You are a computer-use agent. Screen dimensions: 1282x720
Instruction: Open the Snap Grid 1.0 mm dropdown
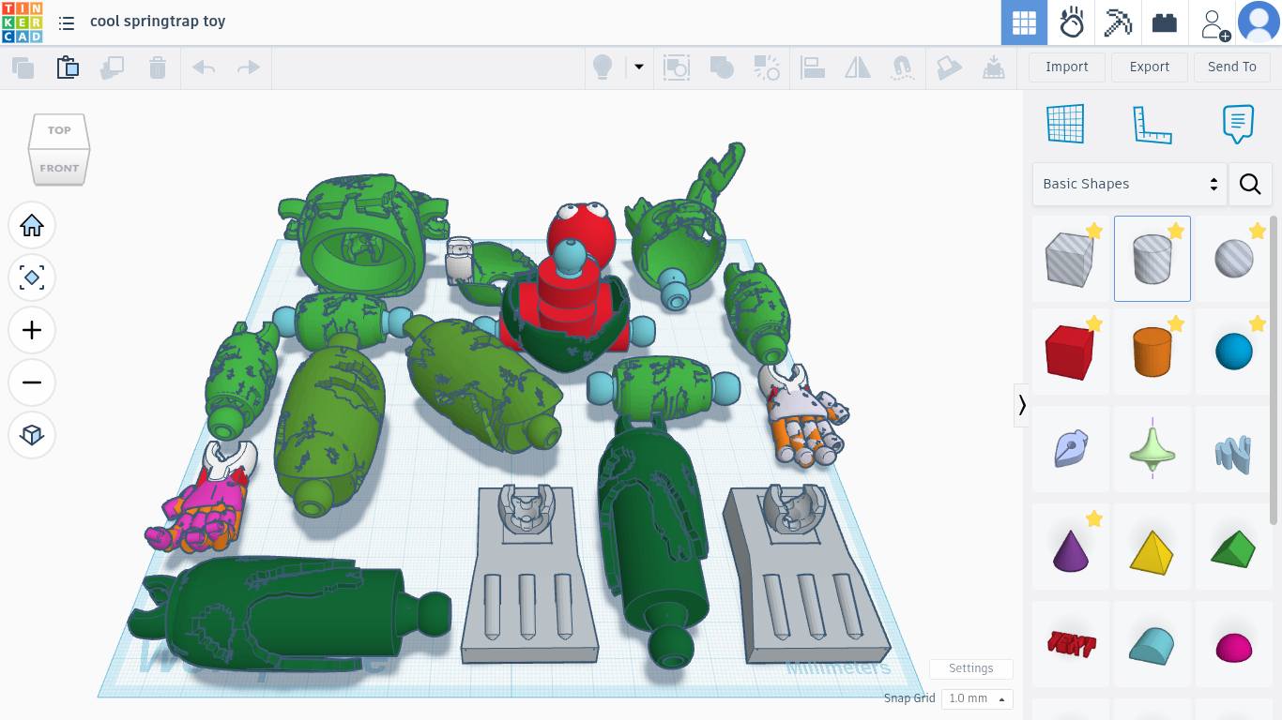978,698
